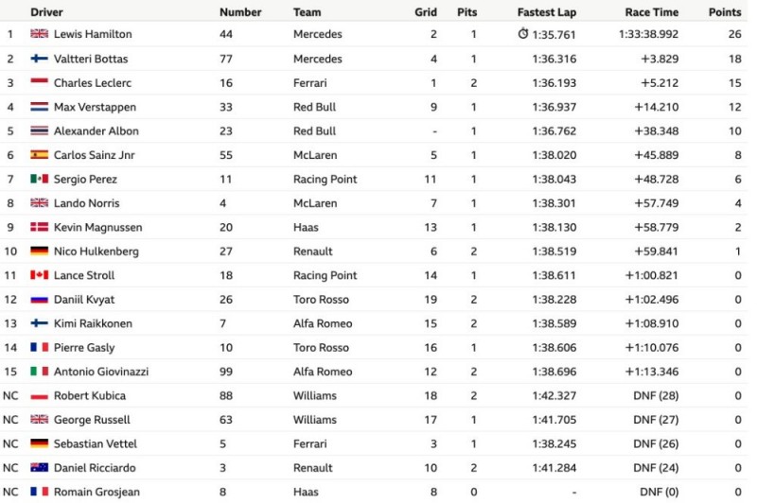Select driver name Sebastian Vettel
This screenshot has width=757, height=503.
pos(96,443)
